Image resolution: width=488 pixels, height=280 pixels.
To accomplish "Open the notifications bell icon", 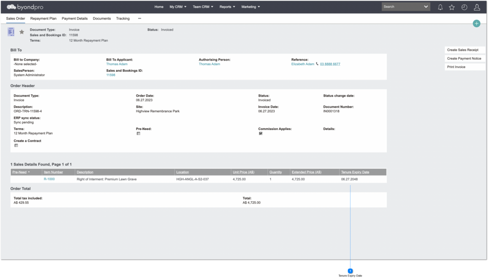I will [440, 7].
